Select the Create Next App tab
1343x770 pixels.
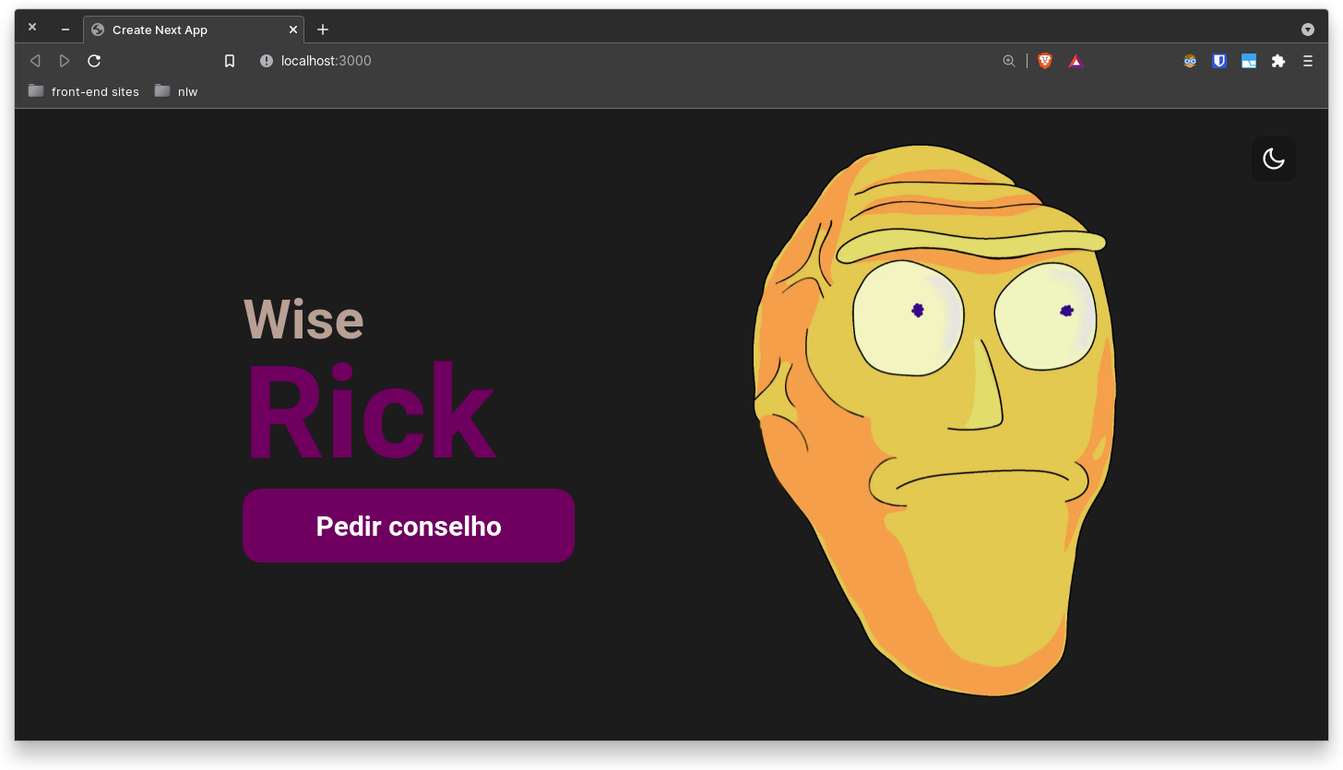pyautogui.click(x=194, y=30)
